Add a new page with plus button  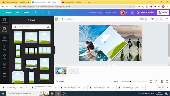point(74,71)
